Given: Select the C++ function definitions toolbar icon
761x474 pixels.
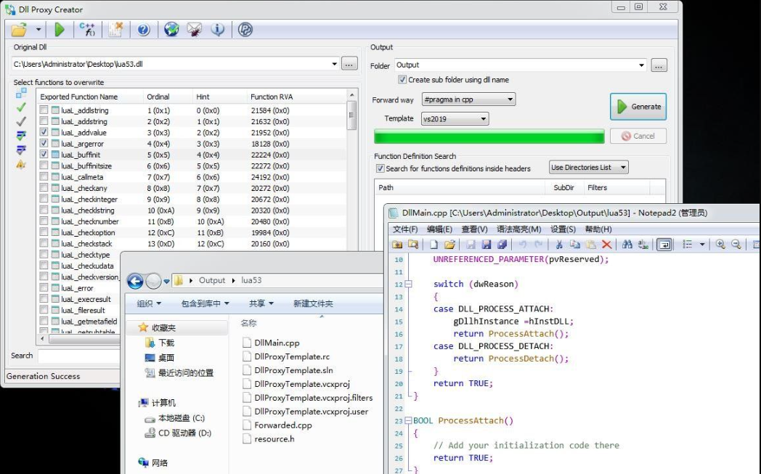Looking at the screenshot, I should tap(87, 30).
